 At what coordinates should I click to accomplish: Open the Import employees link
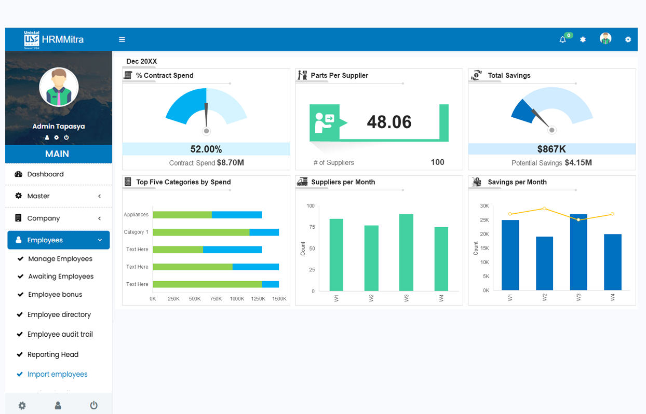(57, 374)
